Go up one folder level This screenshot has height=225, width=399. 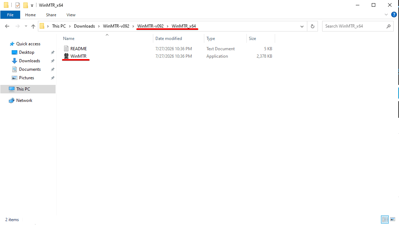point(33,26)
